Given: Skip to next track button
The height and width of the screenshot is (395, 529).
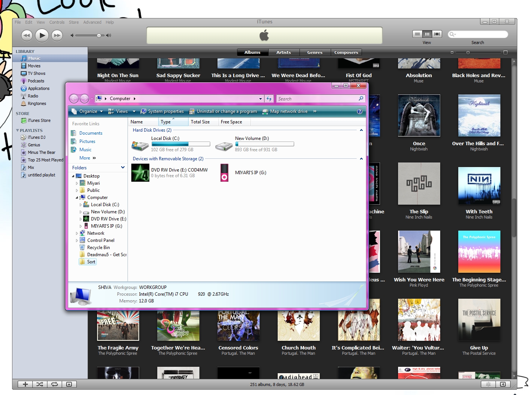Looking at the screenshot, I should 57,35.
